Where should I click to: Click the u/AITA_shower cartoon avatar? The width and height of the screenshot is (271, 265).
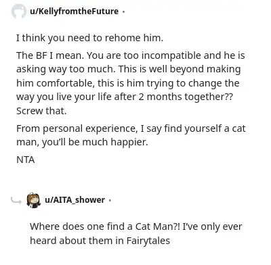click(34, 200)
